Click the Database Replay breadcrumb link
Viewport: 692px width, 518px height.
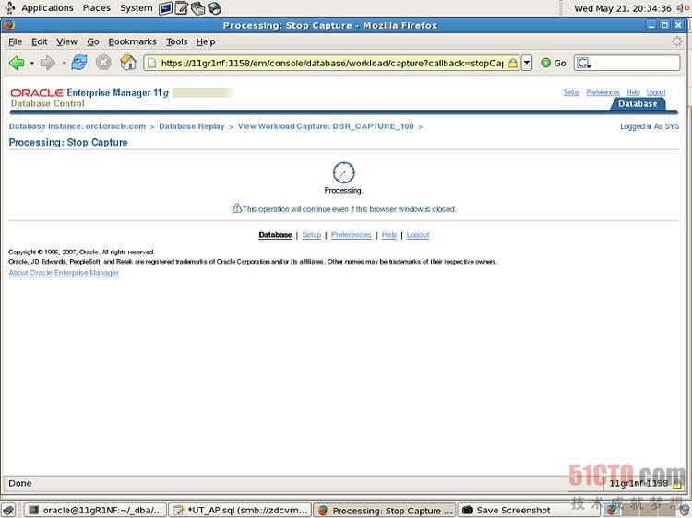[191, 126]
